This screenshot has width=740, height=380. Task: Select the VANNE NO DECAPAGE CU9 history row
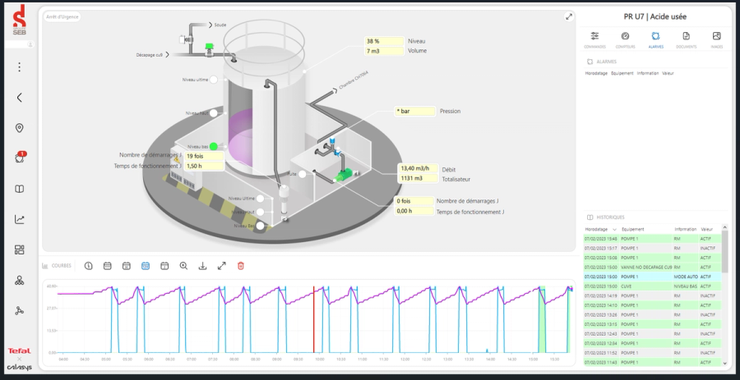tap(652, 268)
